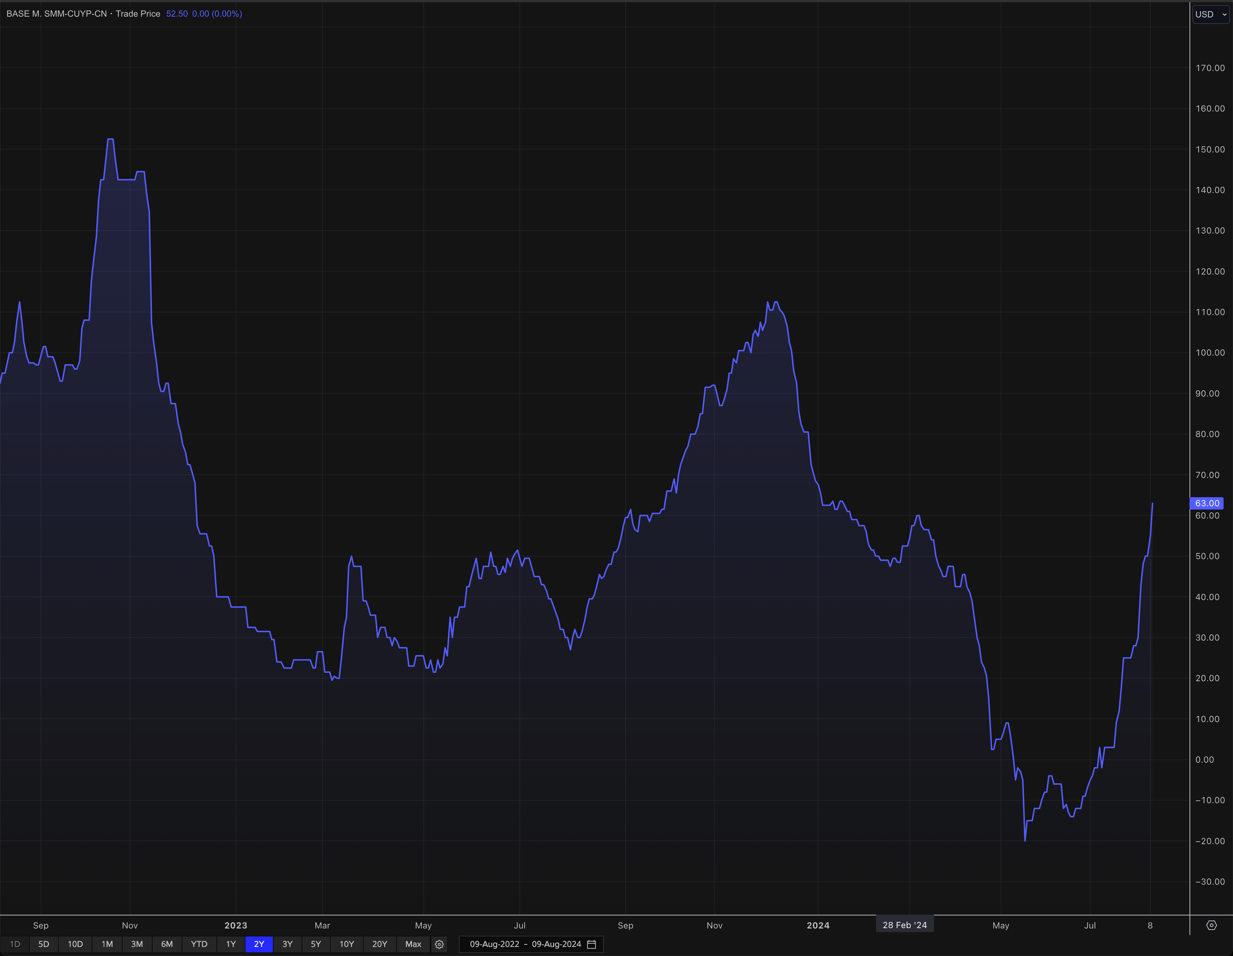Click the active 2Y range button

259,944
